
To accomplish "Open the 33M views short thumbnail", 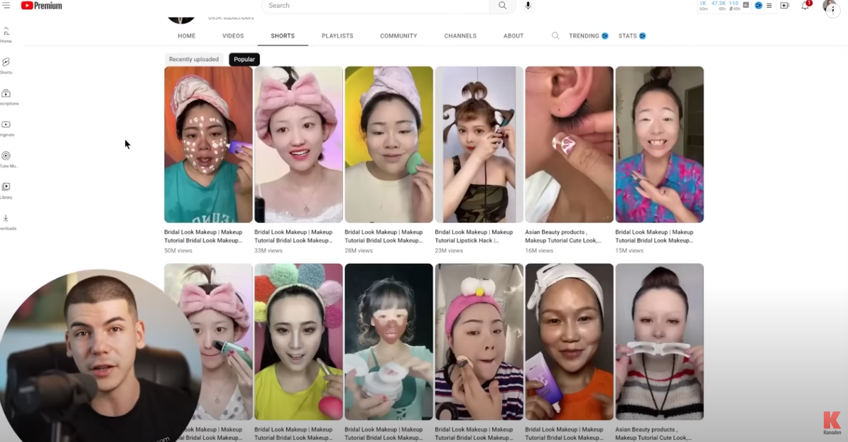I will click(x=298, y=144).
